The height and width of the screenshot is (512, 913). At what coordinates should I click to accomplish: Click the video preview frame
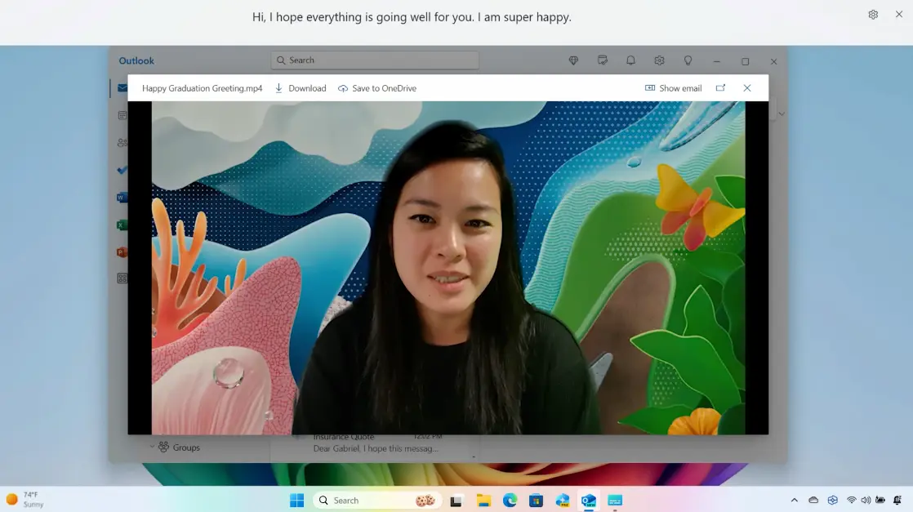click(448, 268)
